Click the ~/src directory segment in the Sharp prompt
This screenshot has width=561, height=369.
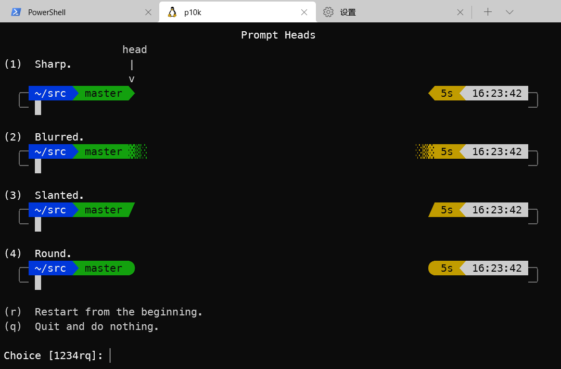pyautogui.click(x=49, y=93)
